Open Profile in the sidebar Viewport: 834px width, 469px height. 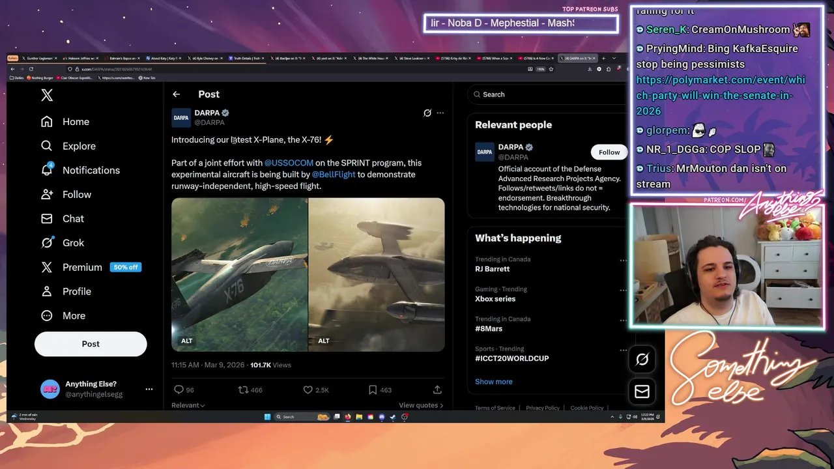pos(66,291)
